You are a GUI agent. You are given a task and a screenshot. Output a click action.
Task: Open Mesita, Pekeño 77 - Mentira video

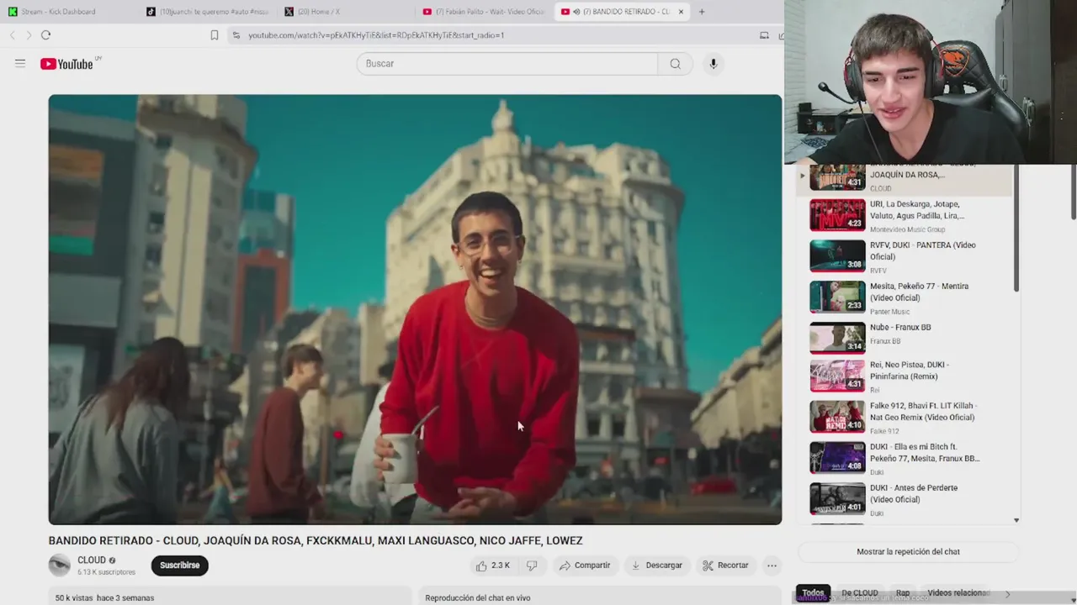tap(905, 298)
